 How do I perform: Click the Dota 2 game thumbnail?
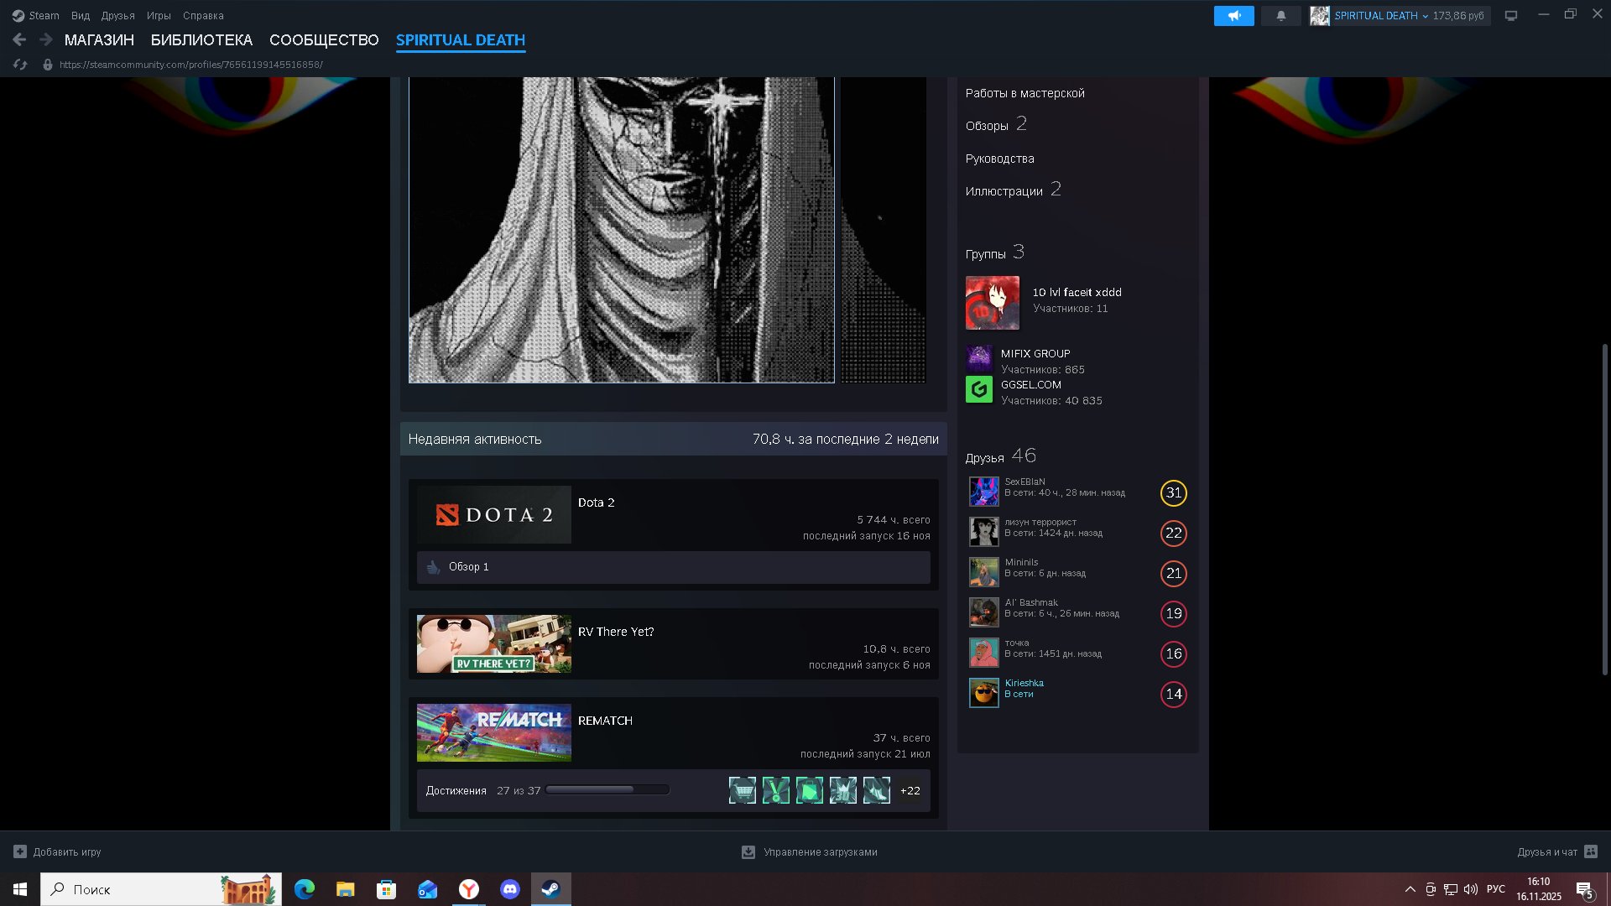493,514
